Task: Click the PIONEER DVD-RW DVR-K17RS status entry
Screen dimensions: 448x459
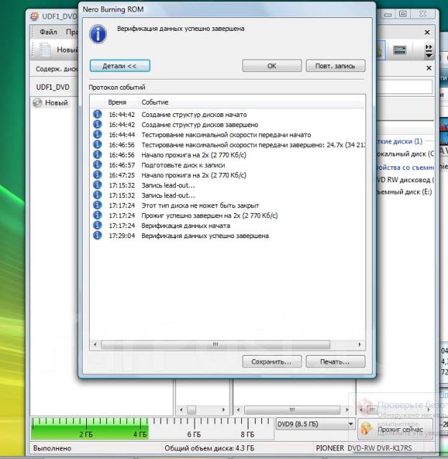Action: pyautogui.click(x=363, y=448)
